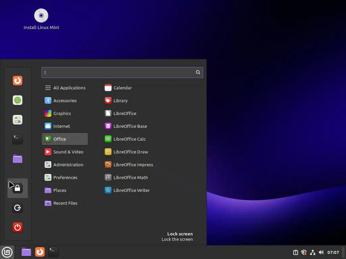Launch Terminal from the menu favorites sidebar
The image size is (346, 259).
pyautogui.click(x=18, y=139)
